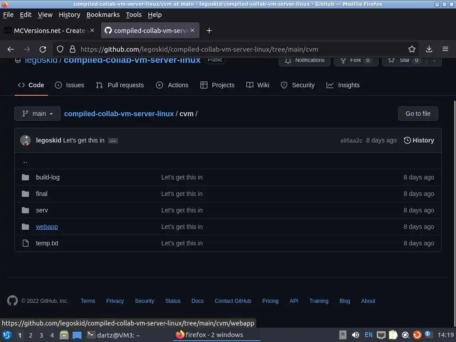Open the Terms footer link
The height and width of the screenshot is (342, 456).
click(x=88, y=301)
